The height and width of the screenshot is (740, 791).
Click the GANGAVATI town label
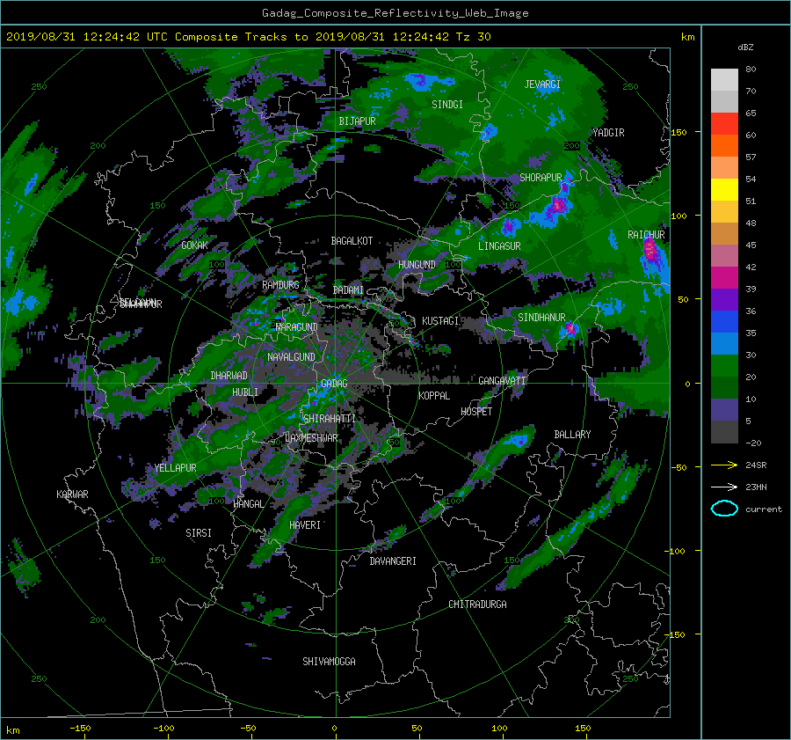(x=502, y=381)
